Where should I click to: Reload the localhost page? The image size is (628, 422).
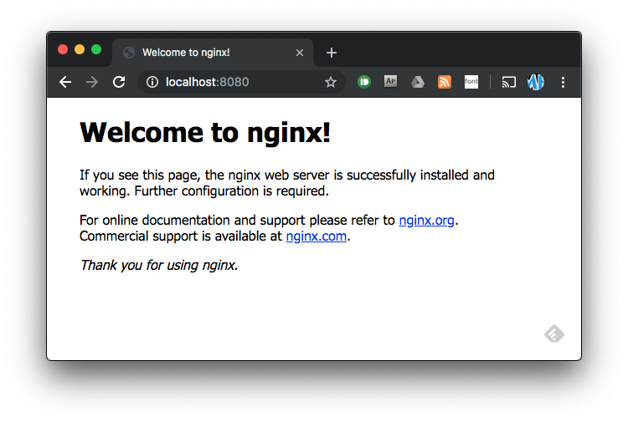(x=119, y=83)
